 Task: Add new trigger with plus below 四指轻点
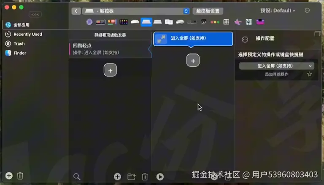click(x=110, y=70)
